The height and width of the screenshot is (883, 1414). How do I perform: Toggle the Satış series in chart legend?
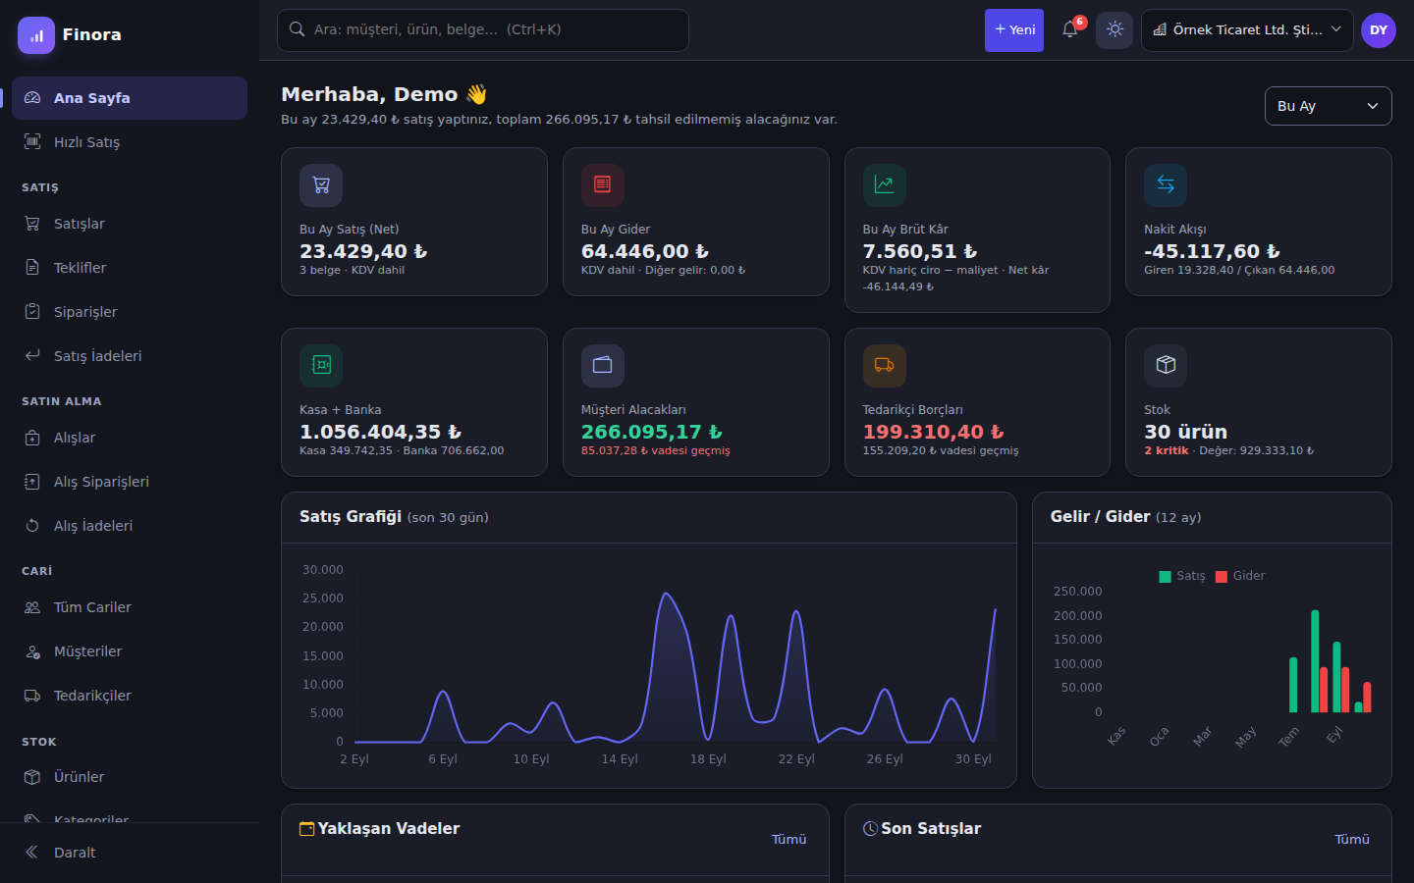1182,576
